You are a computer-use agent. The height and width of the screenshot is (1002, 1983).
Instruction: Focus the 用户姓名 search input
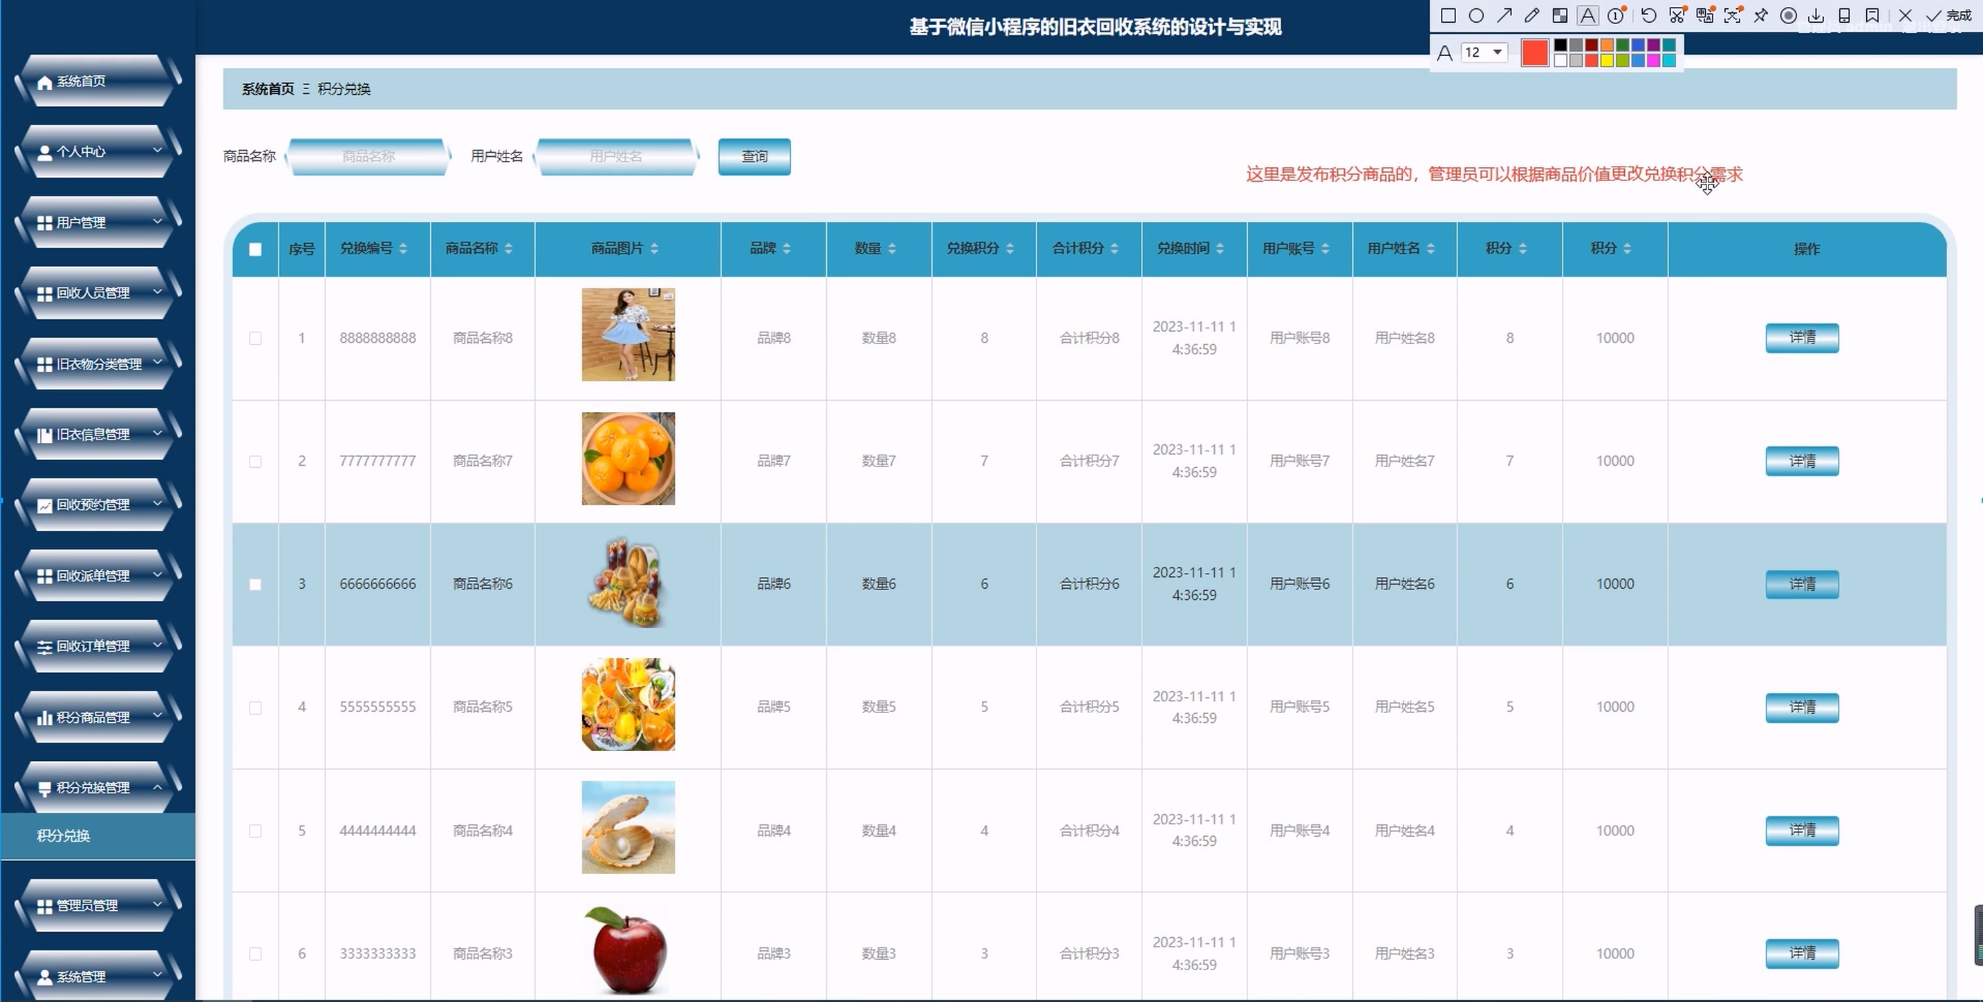coord(616,157)
